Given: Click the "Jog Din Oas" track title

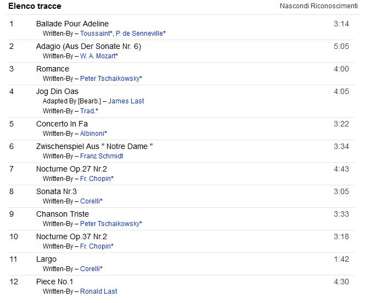Looking at the screenshot, I should [57, 91].
